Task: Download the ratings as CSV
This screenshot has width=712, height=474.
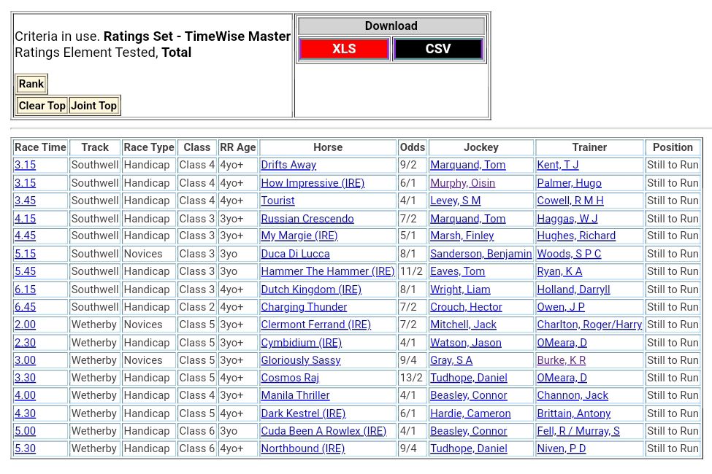Action: (437, 49)
